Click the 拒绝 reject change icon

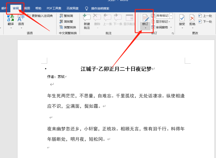click(x=192, y=18)
